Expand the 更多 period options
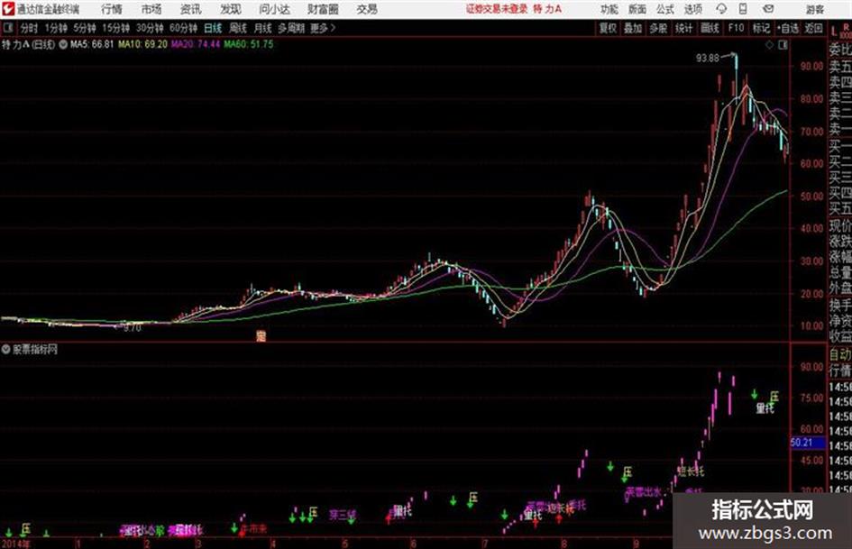This screenshot has height=549, width=852. coord(323,28)
